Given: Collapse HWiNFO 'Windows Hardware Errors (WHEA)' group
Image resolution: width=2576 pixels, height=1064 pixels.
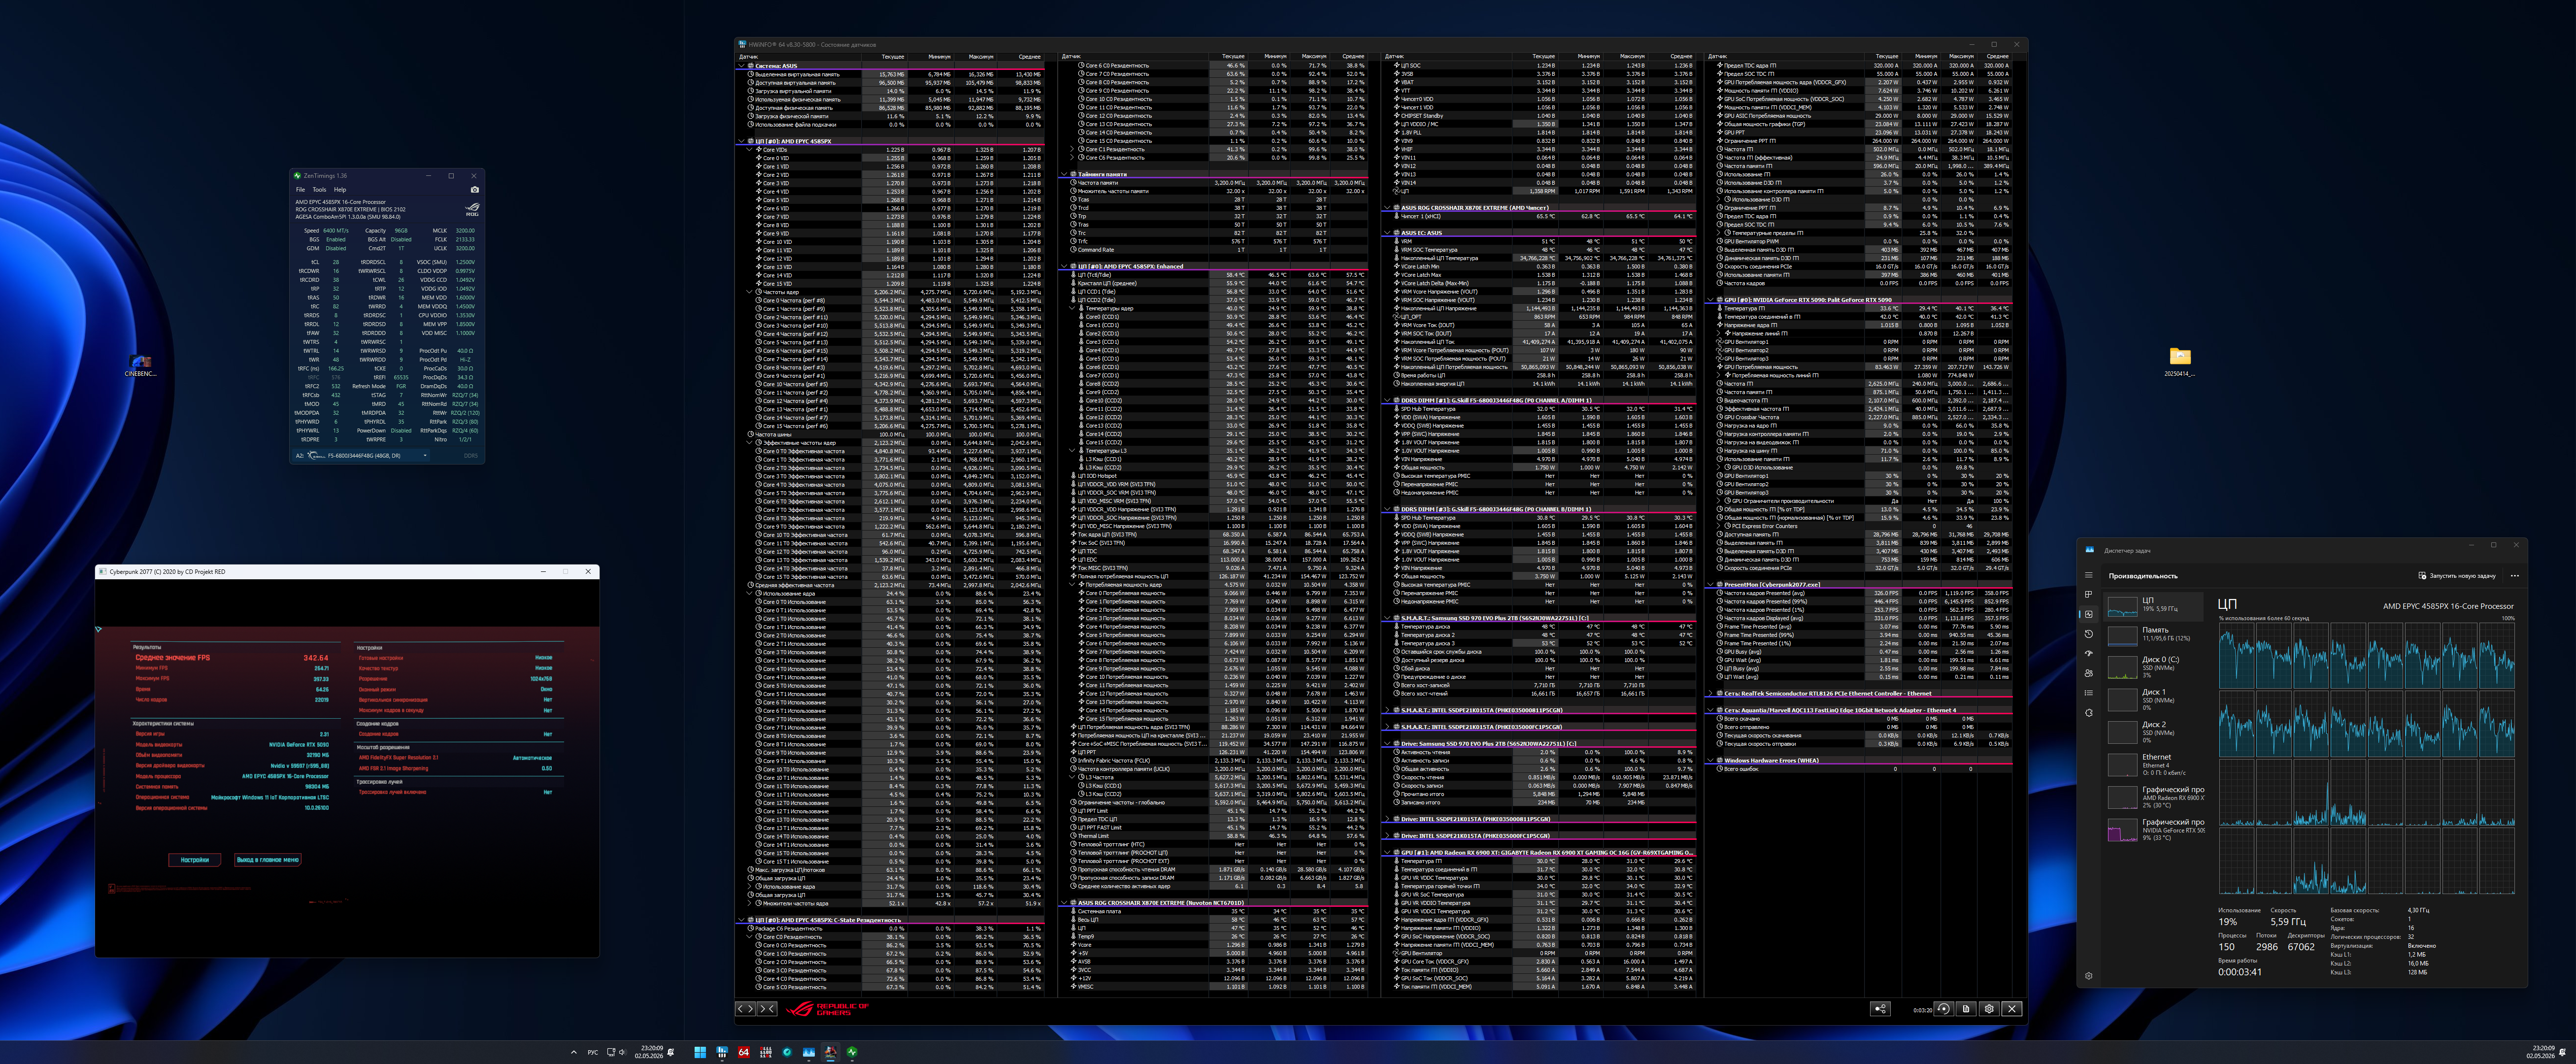Looking at the screenshot, I should click(1710, 761).
